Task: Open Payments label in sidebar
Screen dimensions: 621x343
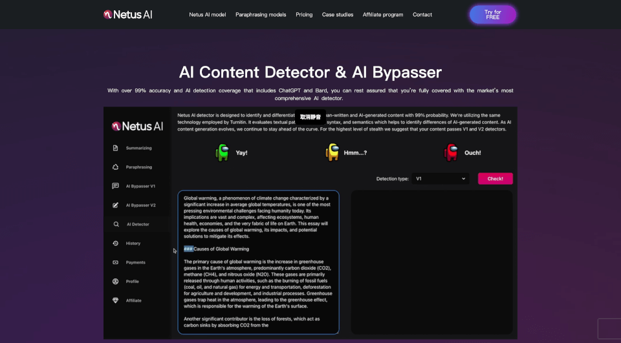Action: coord(135,262)
